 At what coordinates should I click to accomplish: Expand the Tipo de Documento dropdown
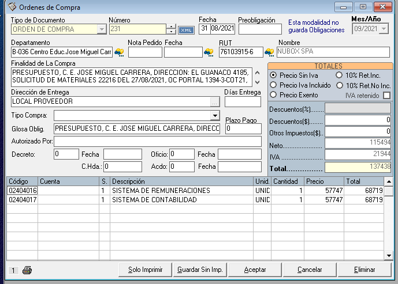(102, 29)
